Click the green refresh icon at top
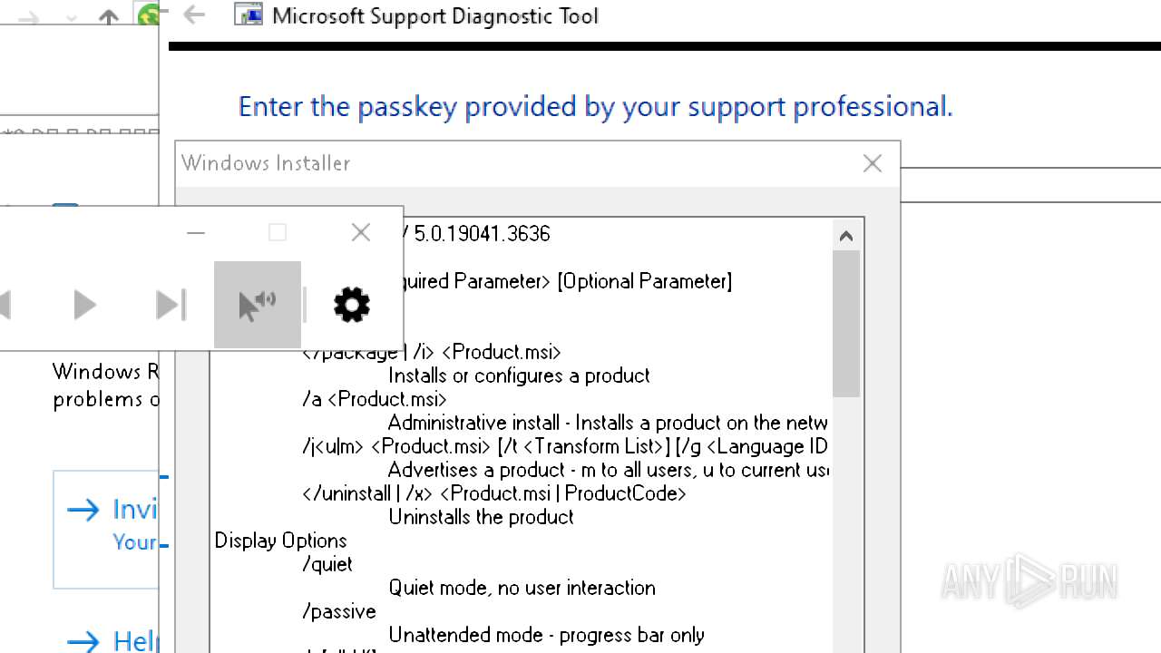1161x653 pixels. point(148,15)
